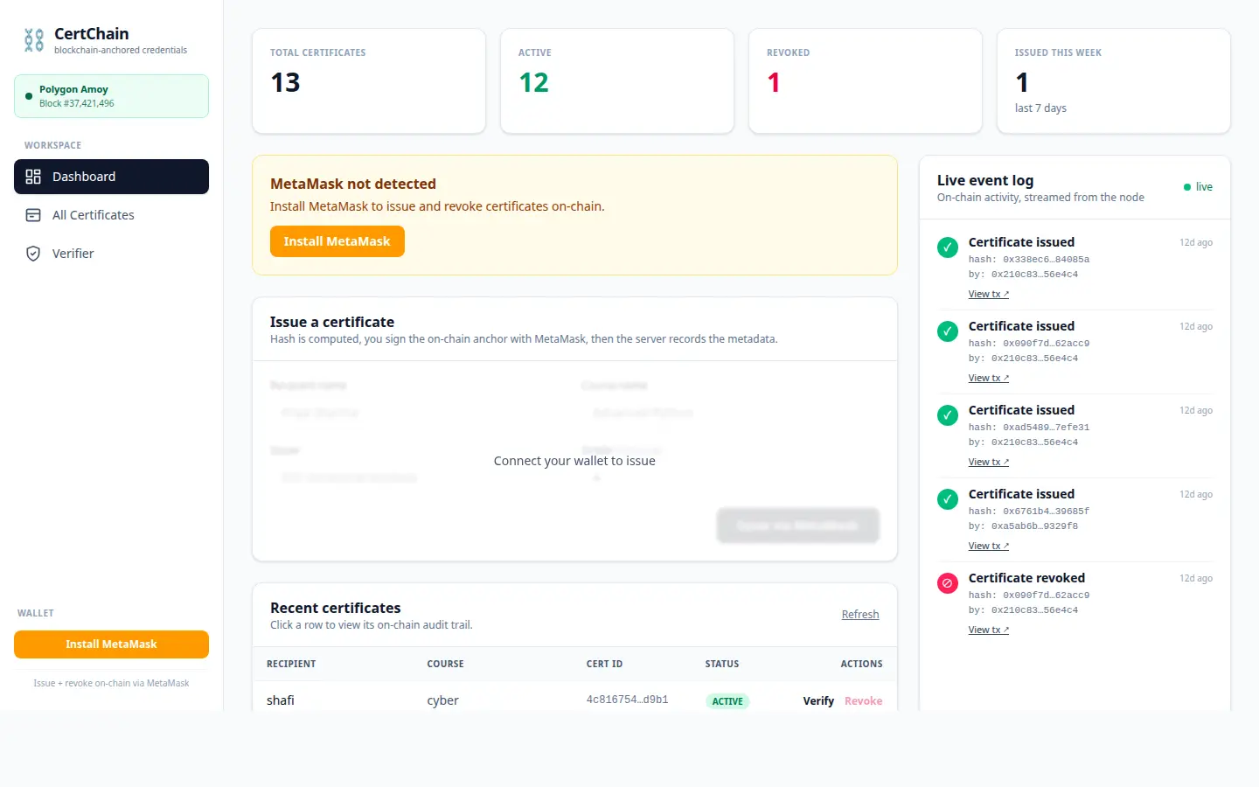
Task: Open View tx for issued hash 0x090f7d…62acc9
Action: 989,379
